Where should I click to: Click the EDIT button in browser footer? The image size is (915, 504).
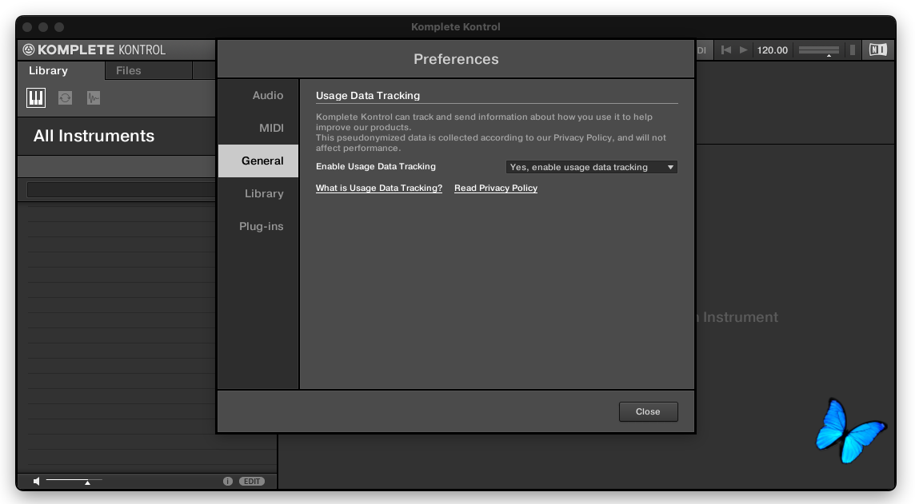pos(251,482)
